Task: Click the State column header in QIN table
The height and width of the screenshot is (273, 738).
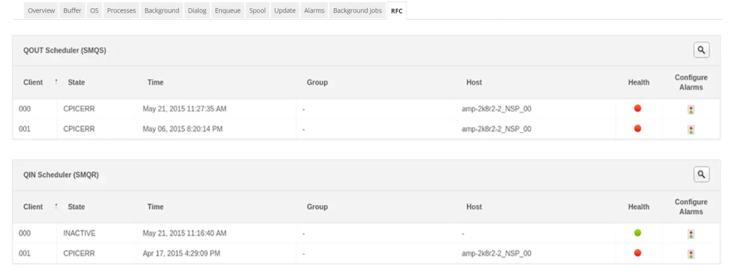Action: (76, 207)
